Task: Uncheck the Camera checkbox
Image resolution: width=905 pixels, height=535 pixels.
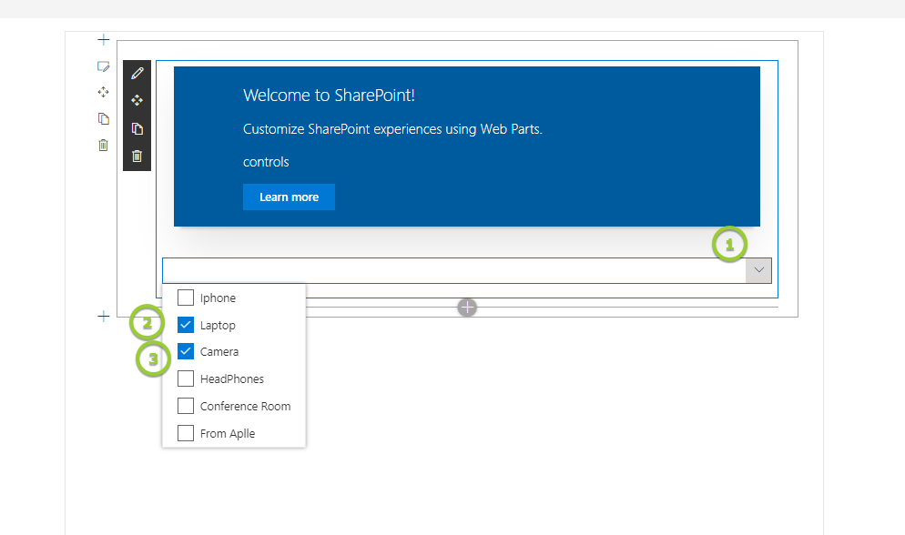Action: [186, 351]
